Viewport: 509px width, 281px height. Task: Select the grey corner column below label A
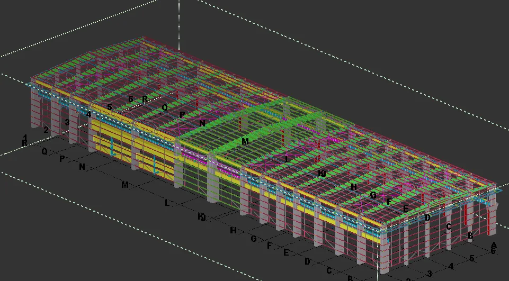click(x=492, y=214)
